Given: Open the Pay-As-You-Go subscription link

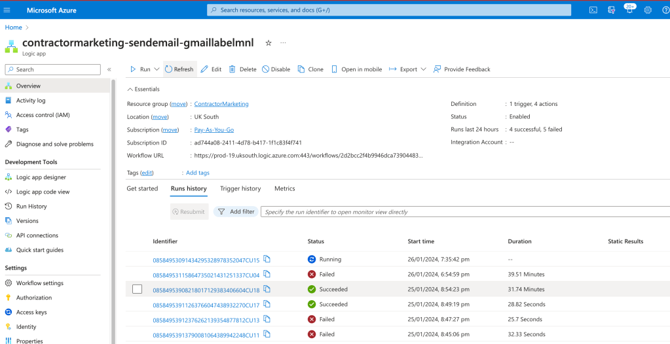Looking at the screenshot, I should pyautogui.click(x=214, y=129).
